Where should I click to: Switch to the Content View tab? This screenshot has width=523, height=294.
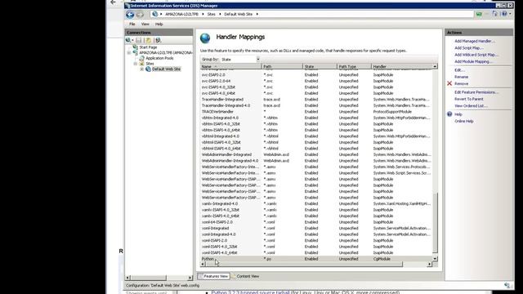coord(244,276)
